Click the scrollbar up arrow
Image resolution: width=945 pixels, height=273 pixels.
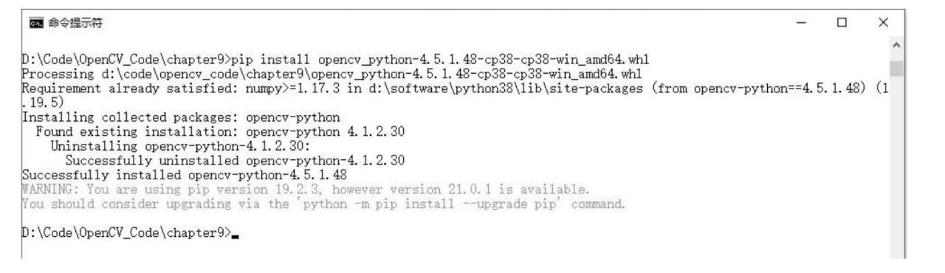click(x=896, y=46)
